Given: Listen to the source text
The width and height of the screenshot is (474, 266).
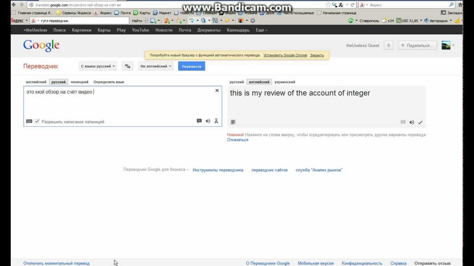Looking at the screenshot, I should tap(208, 121).
